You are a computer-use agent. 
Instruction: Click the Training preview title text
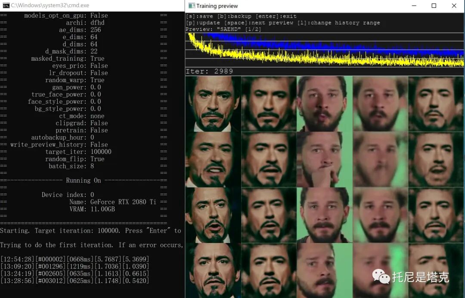click(217, 6)
